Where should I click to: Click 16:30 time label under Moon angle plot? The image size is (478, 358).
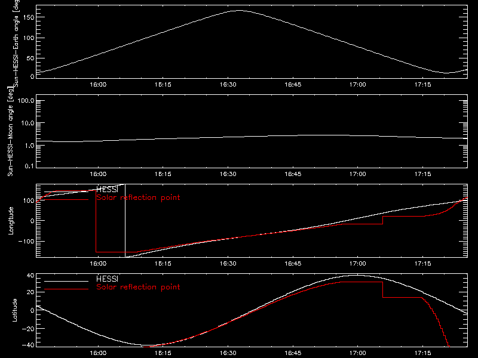(x=228, y=174)
